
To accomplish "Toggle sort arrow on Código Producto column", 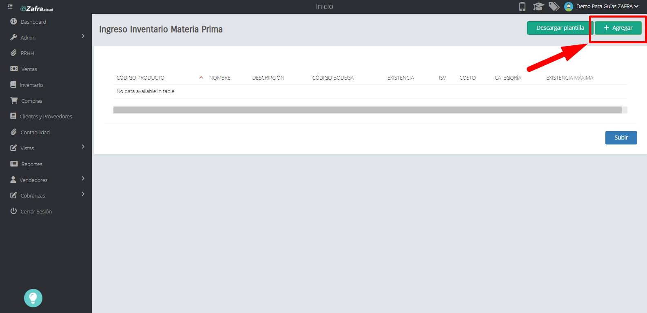I will coord(201,78).
